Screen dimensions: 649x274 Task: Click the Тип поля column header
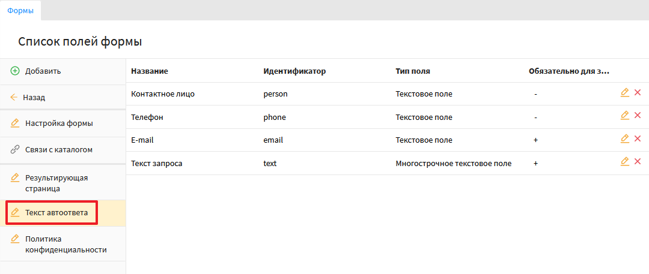tap(412, 71)
